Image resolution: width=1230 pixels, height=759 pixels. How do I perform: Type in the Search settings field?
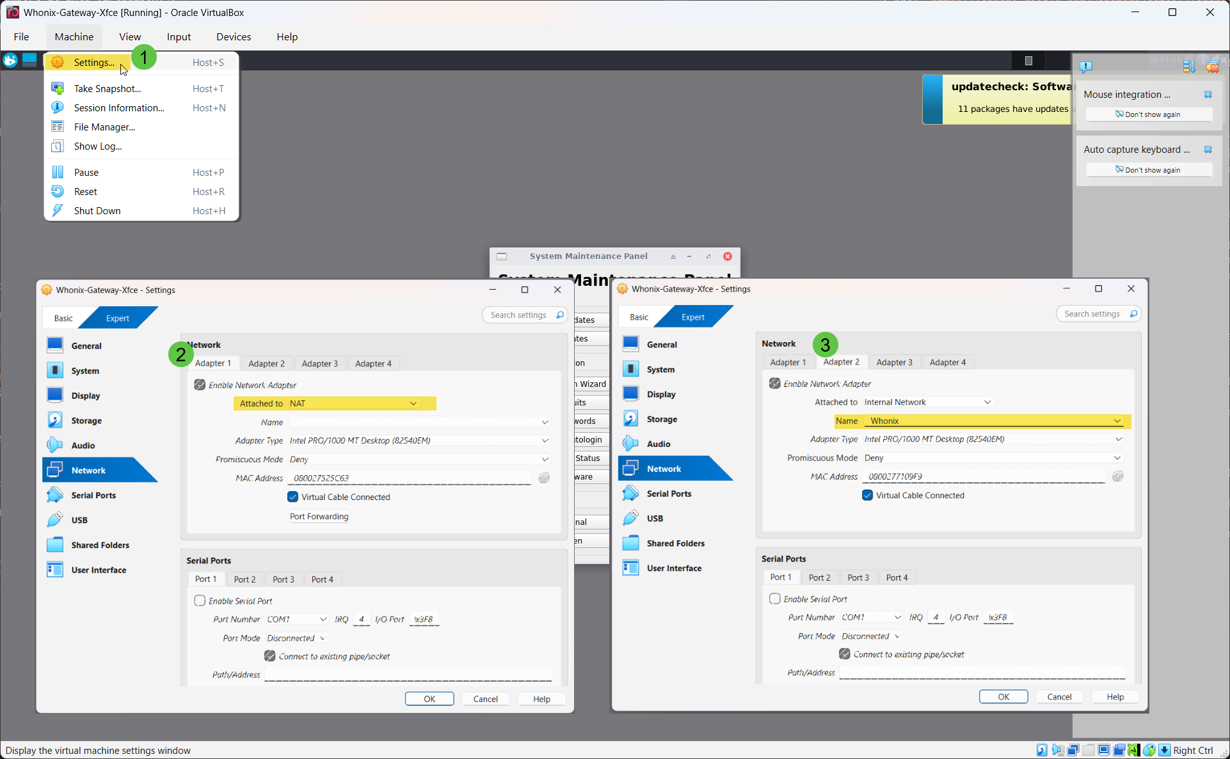tap(520, 315)
